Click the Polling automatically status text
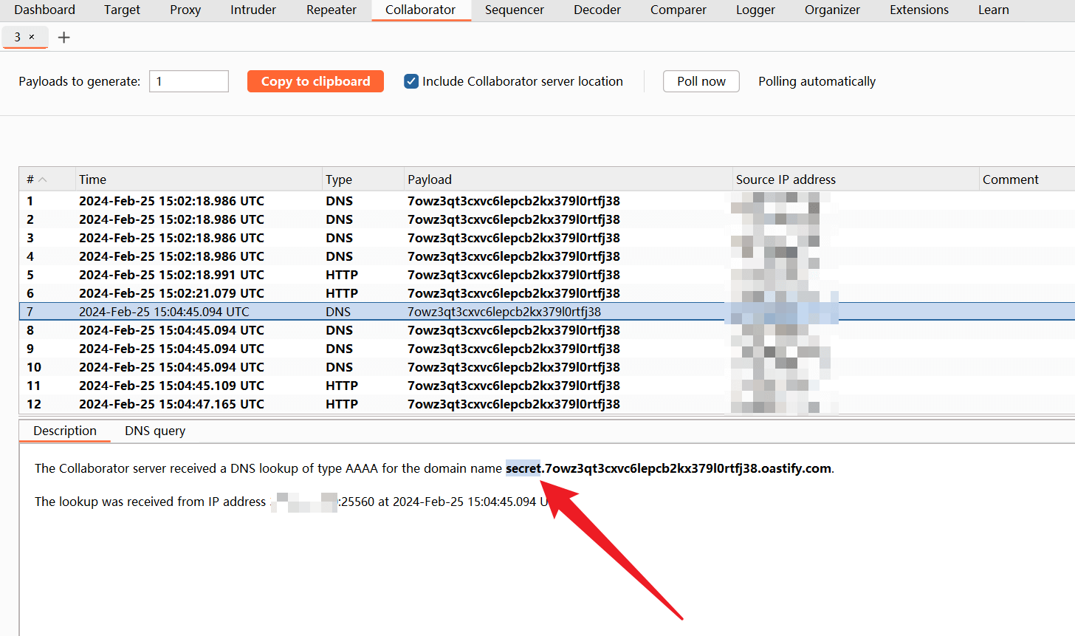 (x=817, y=81)
